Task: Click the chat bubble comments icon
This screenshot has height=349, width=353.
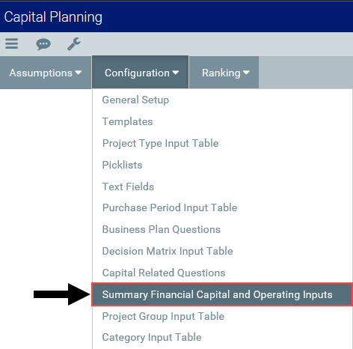Action: pyautogui.click(x=43, y=44)
